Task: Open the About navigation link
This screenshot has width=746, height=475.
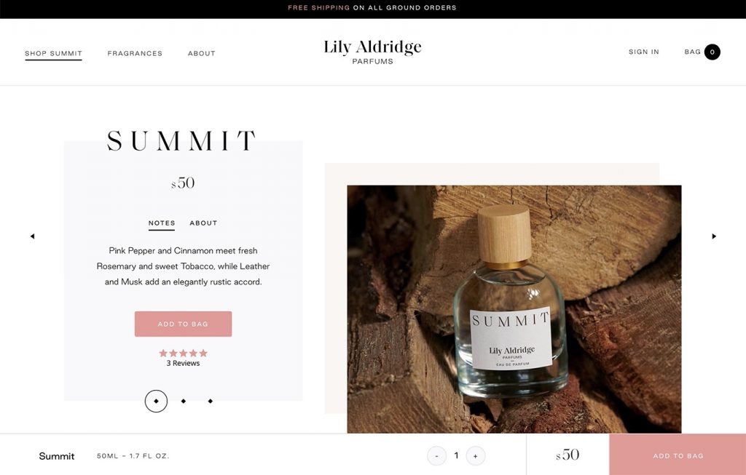Action: click(202, 53)
